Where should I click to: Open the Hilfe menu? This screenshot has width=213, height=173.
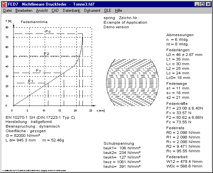point(119,11)
